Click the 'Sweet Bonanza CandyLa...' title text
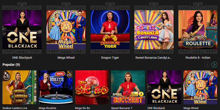Viewport: 220px width, 110px height. 153,58
